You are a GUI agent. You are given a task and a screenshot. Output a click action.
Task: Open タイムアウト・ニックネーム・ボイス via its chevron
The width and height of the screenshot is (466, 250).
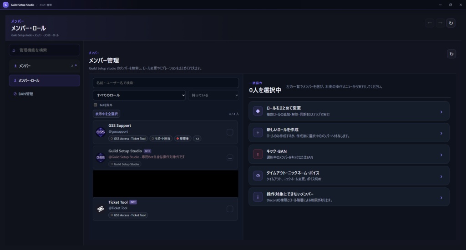point(441,177)
